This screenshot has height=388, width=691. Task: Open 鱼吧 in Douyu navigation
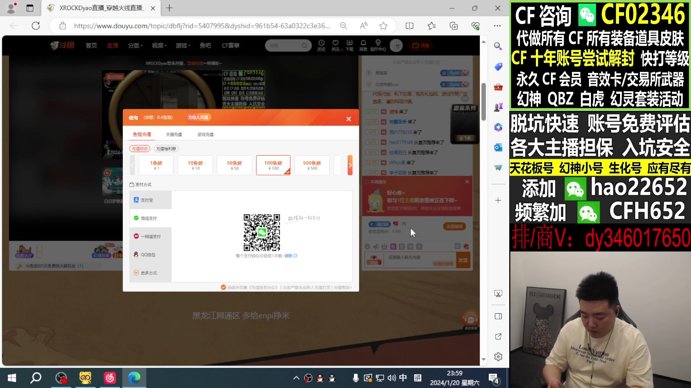pyautogui.click(x=205, y=46)
